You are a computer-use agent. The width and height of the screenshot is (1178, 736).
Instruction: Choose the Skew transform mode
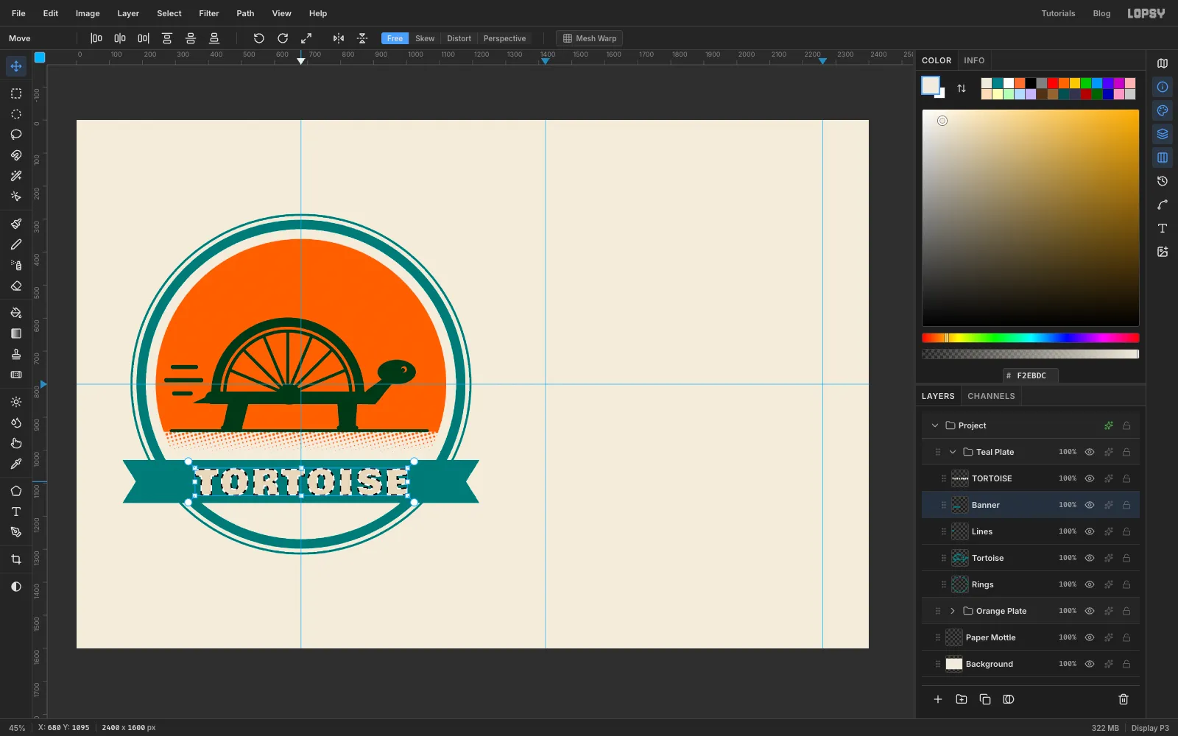[x=425, y=38]
